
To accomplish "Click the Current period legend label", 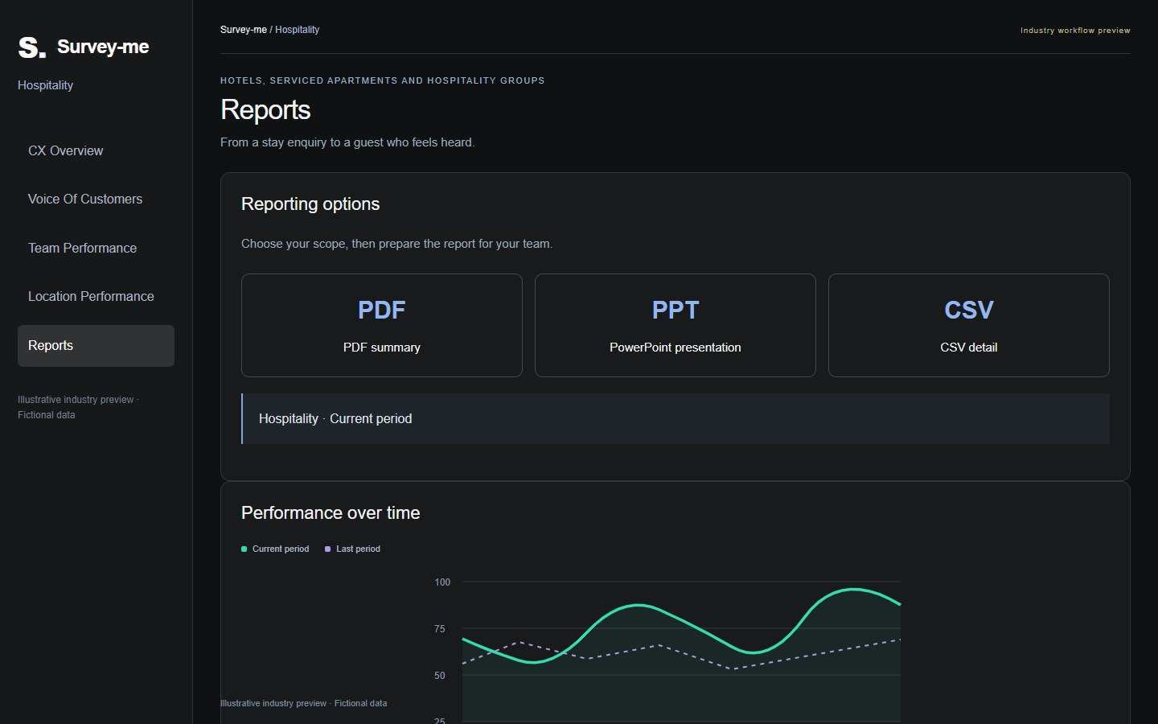I will click(281, 549).
